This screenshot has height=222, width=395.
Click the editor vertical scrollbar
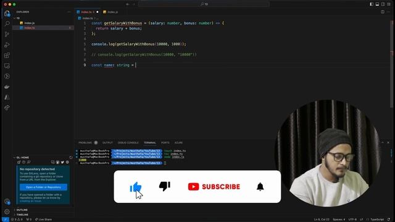coord(391,64)
